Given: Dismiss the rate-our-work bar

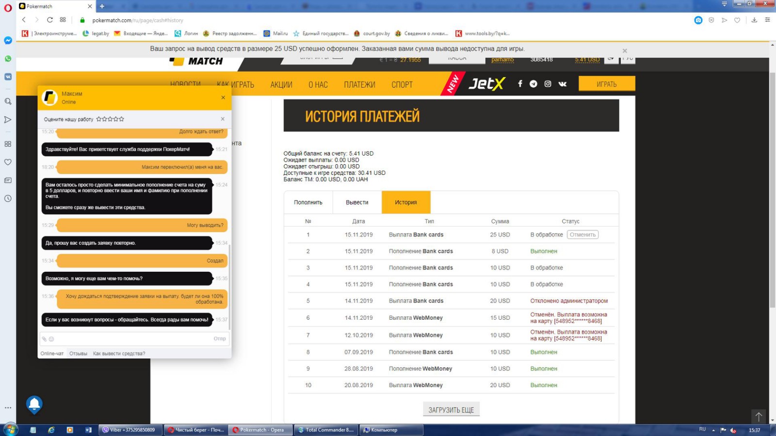Looking at the screenshot, I should pos(223,119).
